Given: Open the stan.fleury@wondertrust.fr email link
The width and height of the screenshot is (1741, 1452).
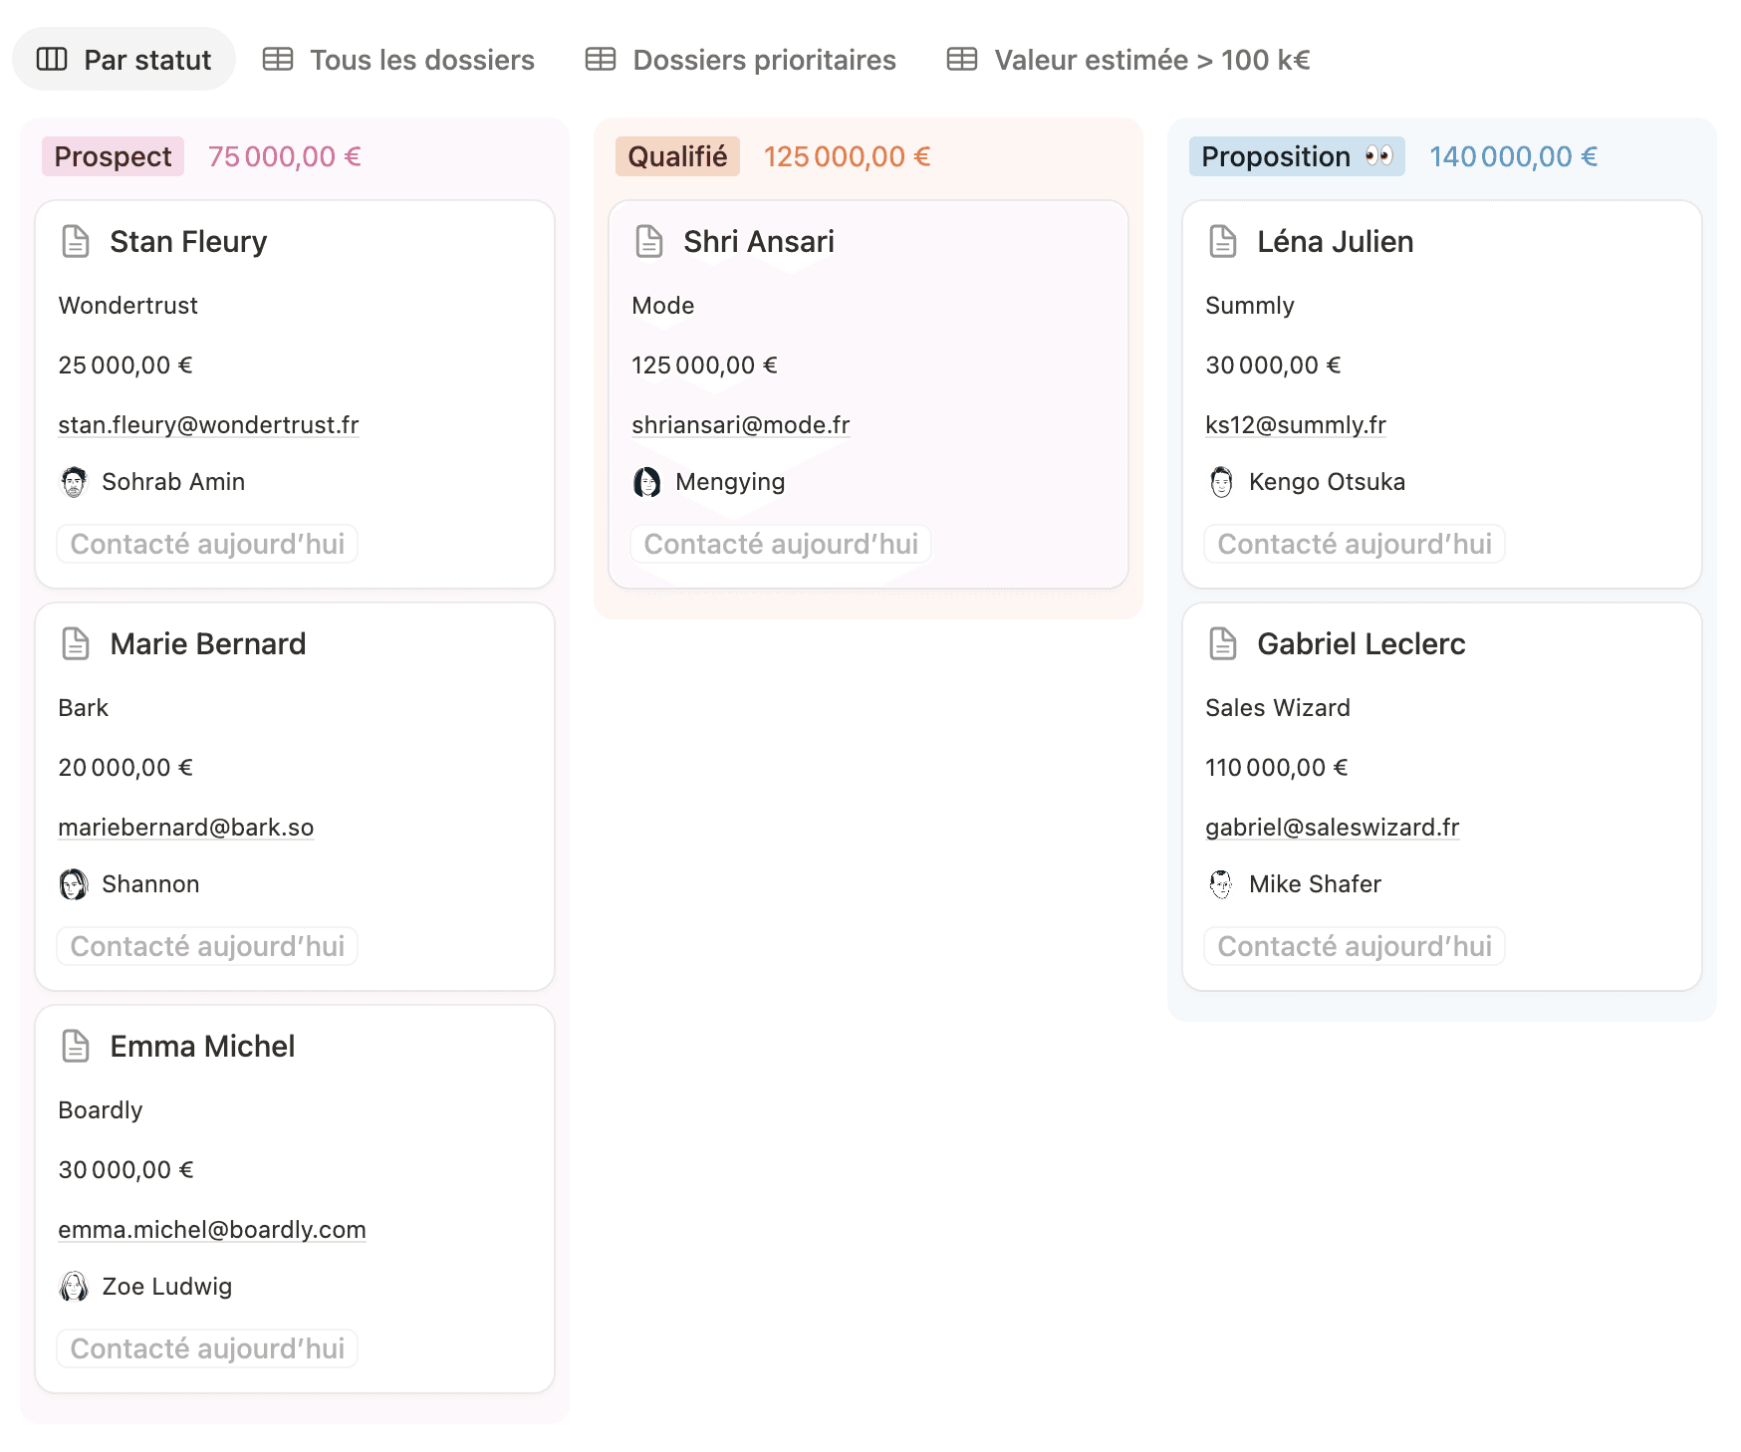Looking at the screenshot, I should tap(208, 425).
